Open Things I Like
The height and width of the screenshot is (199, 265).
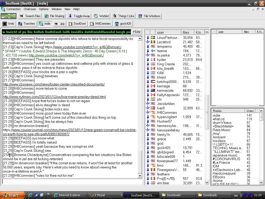click(x=123, y=16)
